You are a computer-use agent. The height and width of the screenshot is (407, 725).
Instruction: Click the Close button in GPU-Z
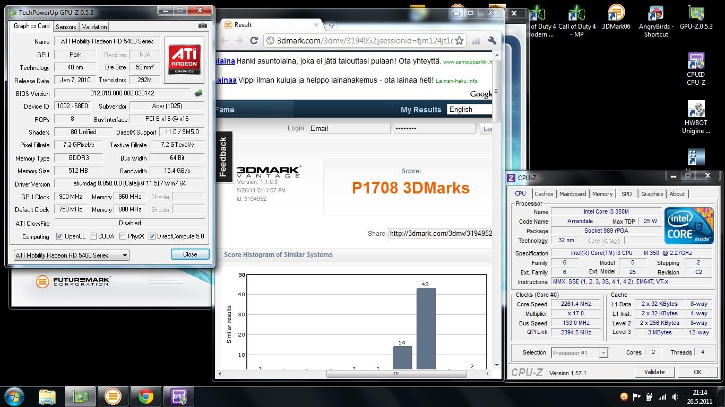[x=190, y=254]
